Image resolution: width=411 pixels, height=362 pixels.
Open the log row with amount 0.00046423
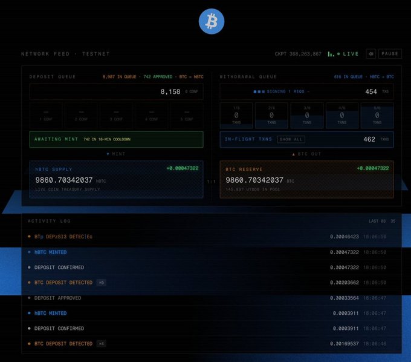(212, 237)
